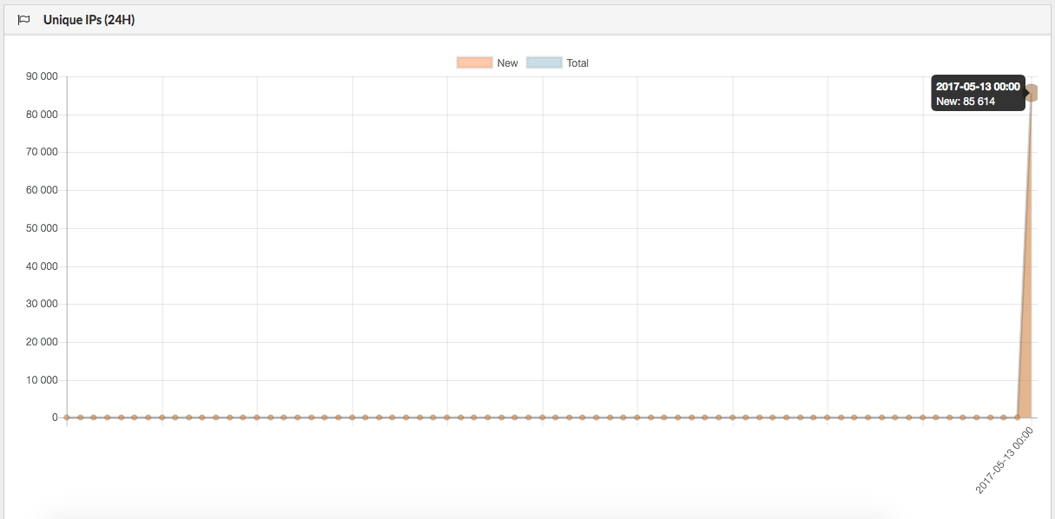This screenshot has height=519, width=1055.
Task: Hide the Total dataset using its legend label
Action: point(577,62)
